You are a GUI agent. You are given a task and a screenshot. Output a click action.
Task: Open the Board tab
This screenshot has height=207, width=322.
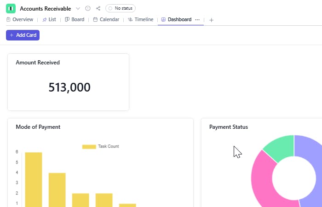tap(75, 19)
